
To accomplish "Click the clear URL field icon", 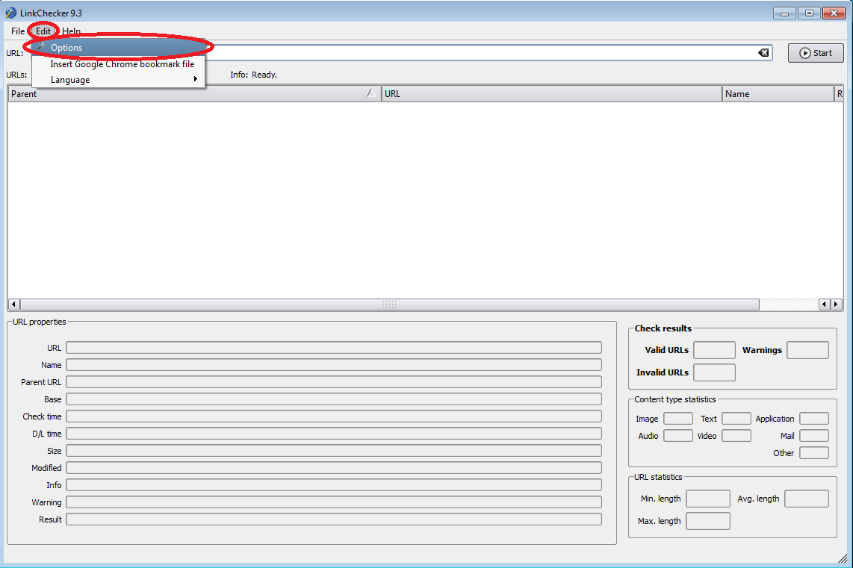I will pyautogui.click(x=763, y=53).
